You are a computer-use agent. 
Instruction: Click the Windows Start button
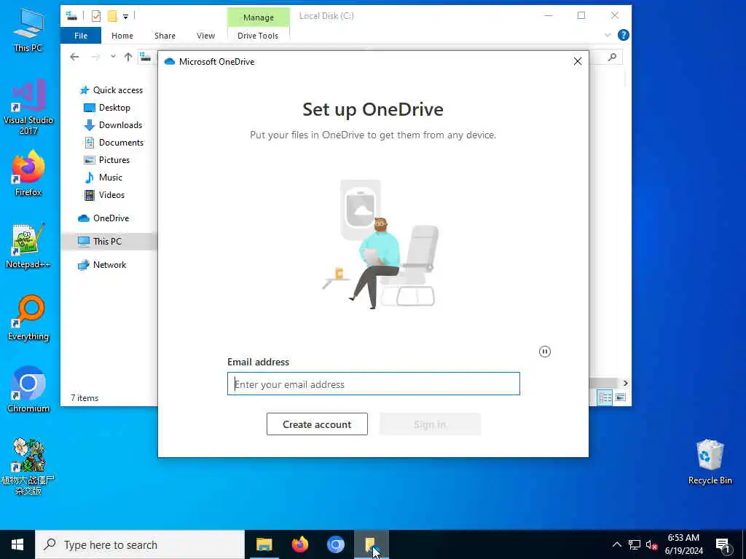point(17,544)
